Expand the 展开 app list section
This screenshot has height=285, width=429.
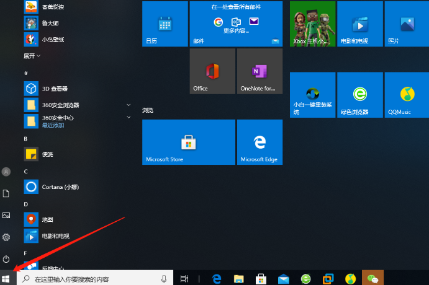32,56
